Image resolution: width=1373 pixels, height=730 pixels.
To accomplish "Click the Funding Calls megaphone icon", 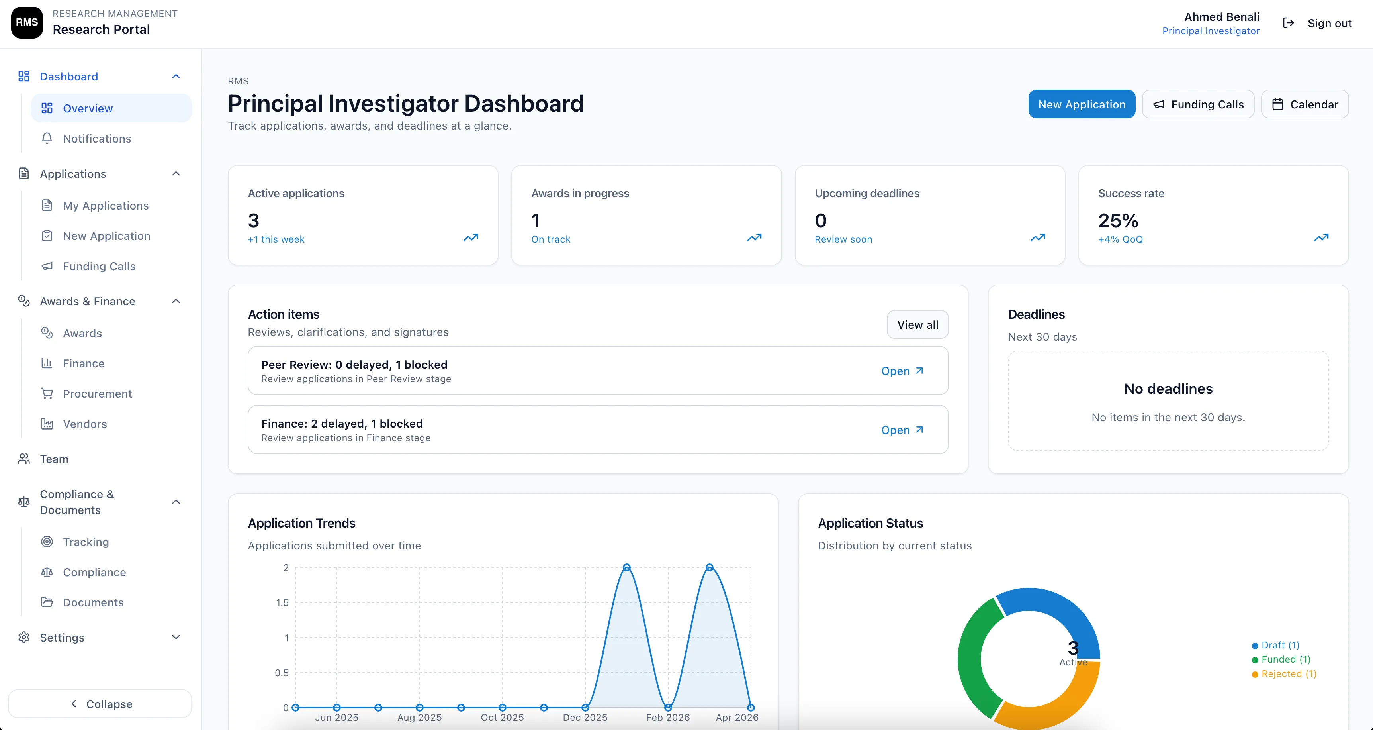I will click(x=47, y=266).
